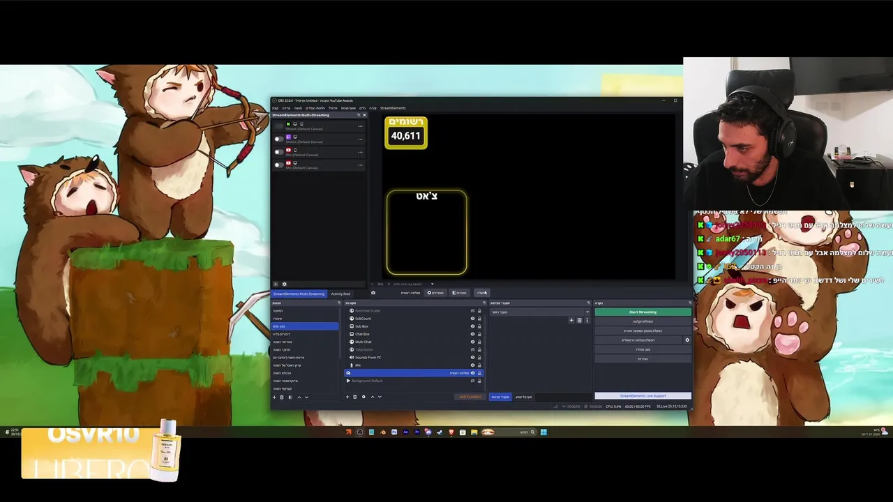
Task: Open virtual camera settings gear
Action: (x=687, y=340)
